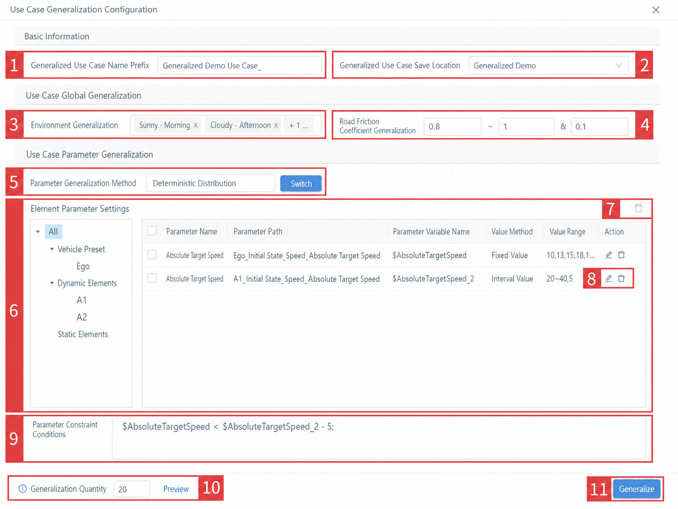Toggle the select-all checkbox in table header
The image size is (678, 509).
tap(152, 231)
